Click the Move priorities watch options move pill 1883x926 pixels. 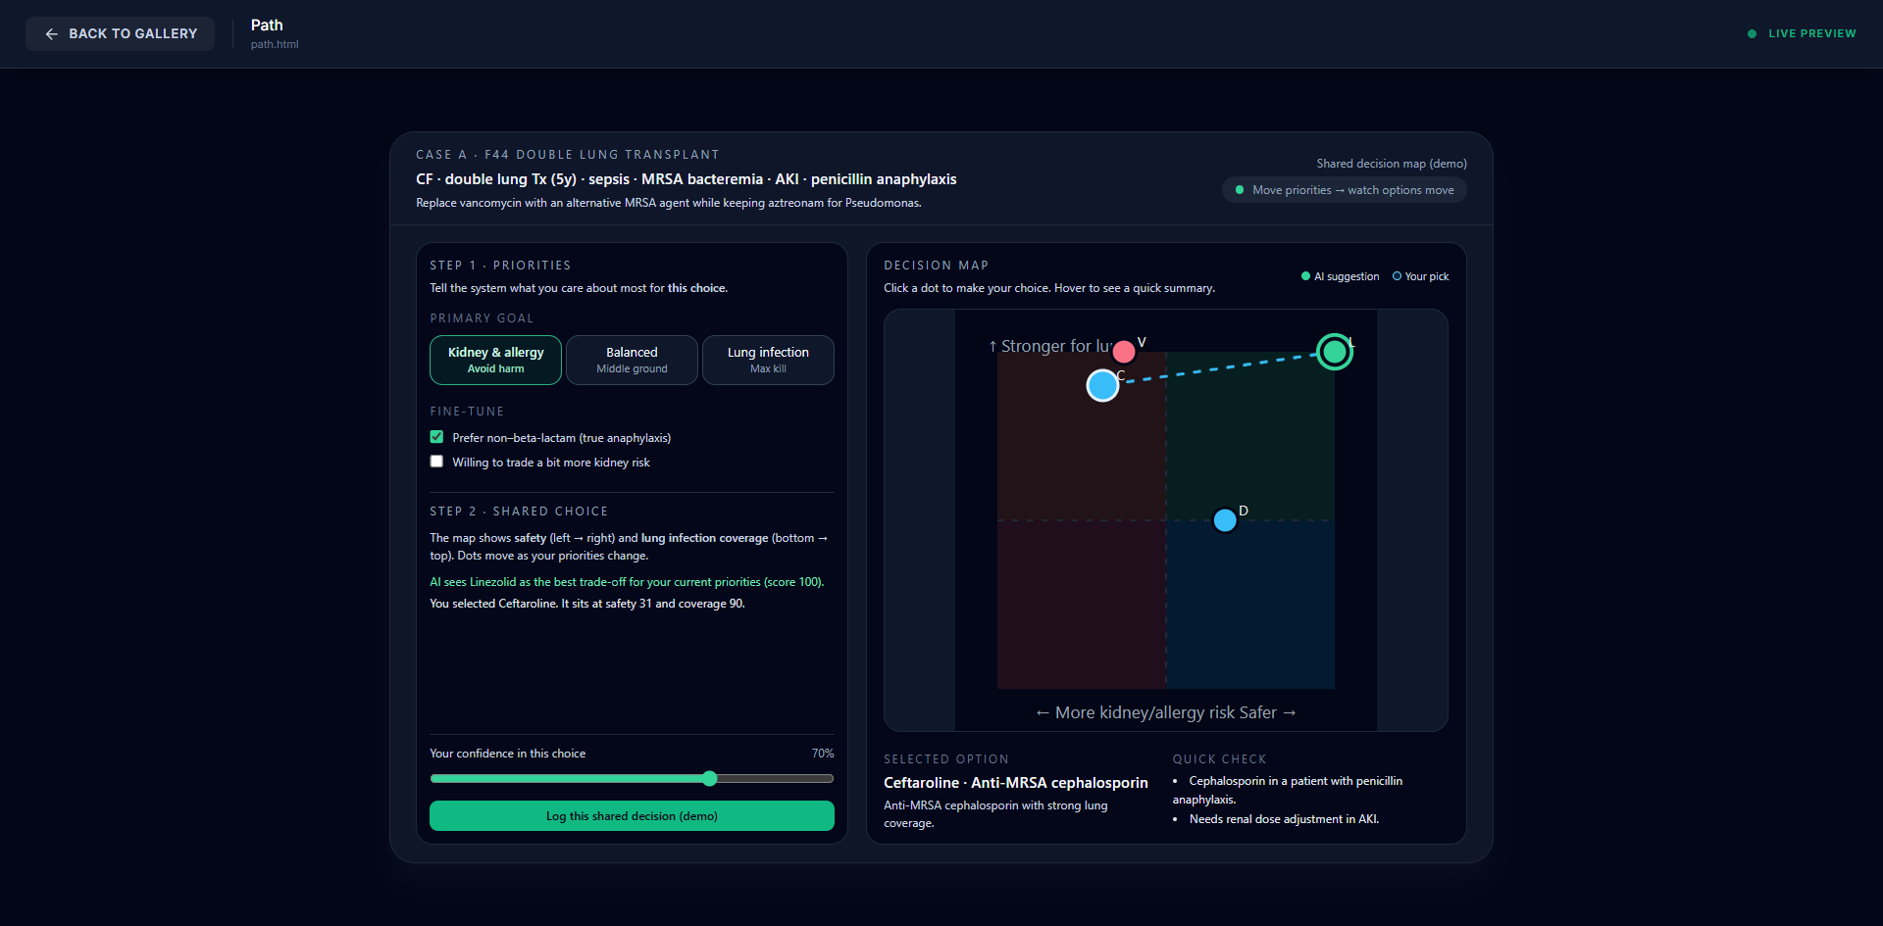tap(1344, 189)
